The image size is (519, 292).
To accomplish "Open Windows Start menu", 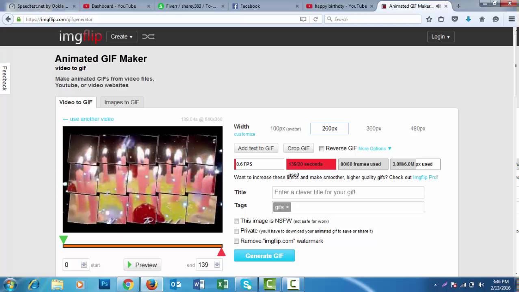I will pos(10,285).
